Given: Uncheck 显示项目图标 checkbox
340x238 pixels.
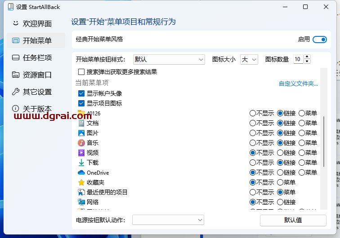Looking at the screenshot, I should (81, 103).
